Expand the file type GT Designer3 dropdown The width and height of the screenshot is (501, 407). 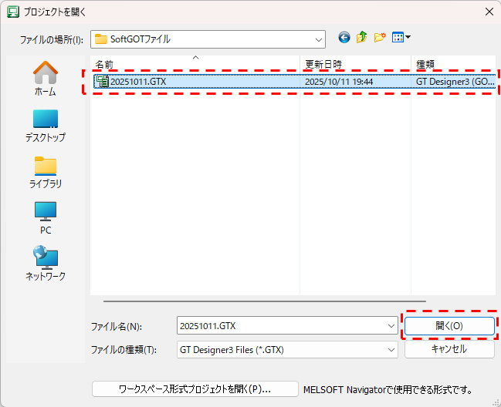click(391, 349)
